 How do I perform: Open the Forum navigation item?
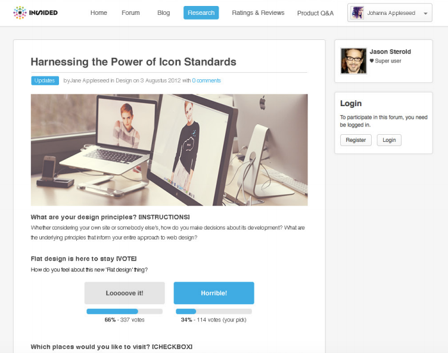pos(130,13)
